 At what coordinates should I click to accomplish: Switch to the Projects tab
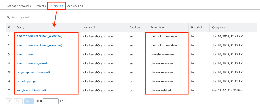(x=40, y=6)
